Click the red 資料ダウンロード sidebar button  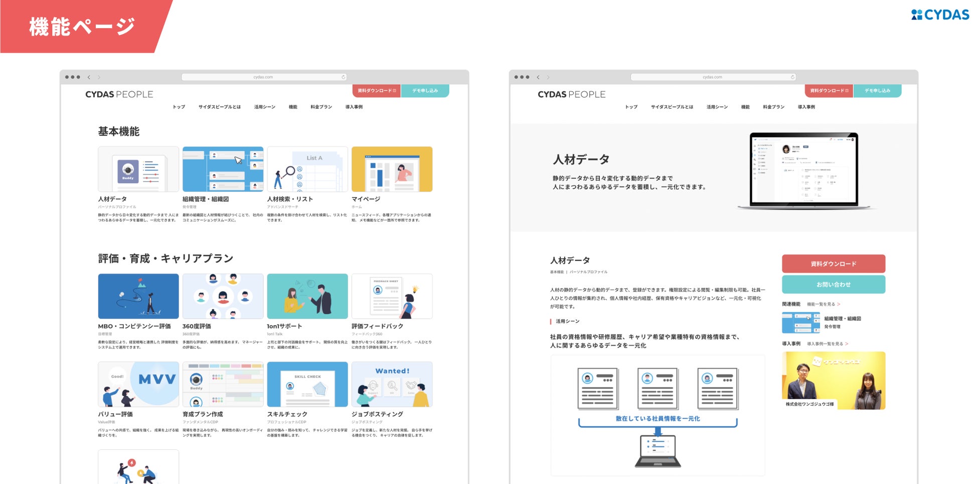click(834, 264)
